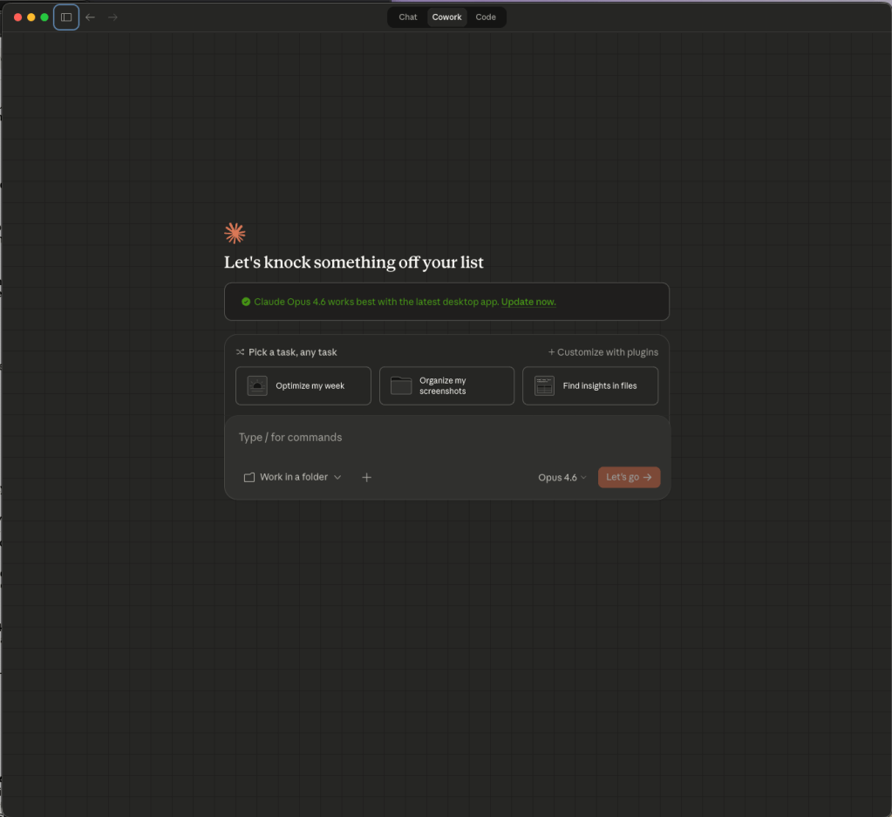Click the Type / for commands input field
This screenshot has height=817, width=892.
446,437
